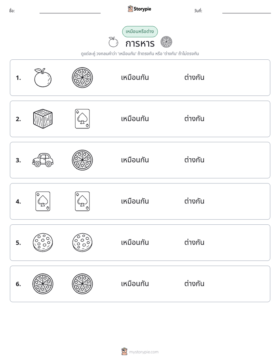Choose 'เหมือนกัน' for question 5

(x=135, y=242)
